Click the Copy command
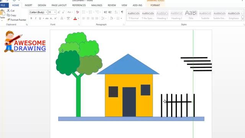 coord(11,15)
